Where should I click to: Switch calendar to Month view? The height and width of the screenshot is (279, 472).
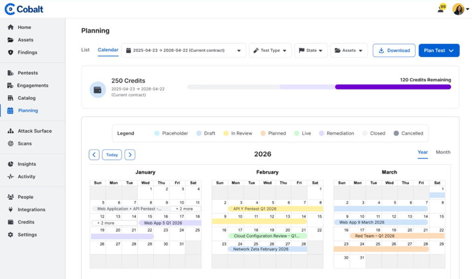click(x=443, y=152)
